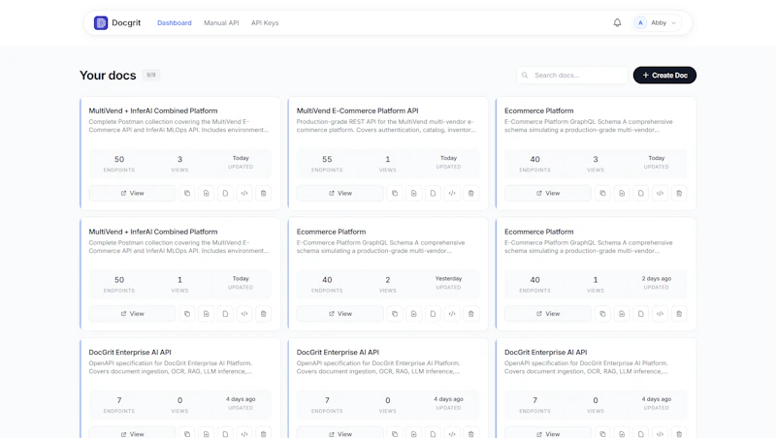776x438 pixels.
Task: Click the search magnifier icon
Action: [525, 76]
